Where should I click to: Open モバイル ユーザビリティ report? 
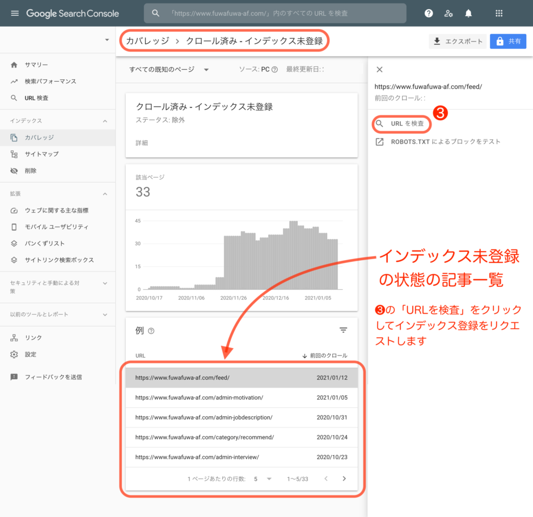pos(58,227)
